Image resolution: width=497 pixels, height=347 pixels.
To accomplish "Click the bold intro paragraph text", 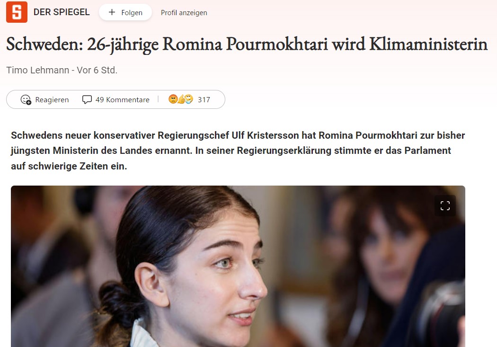I will 238,151.
